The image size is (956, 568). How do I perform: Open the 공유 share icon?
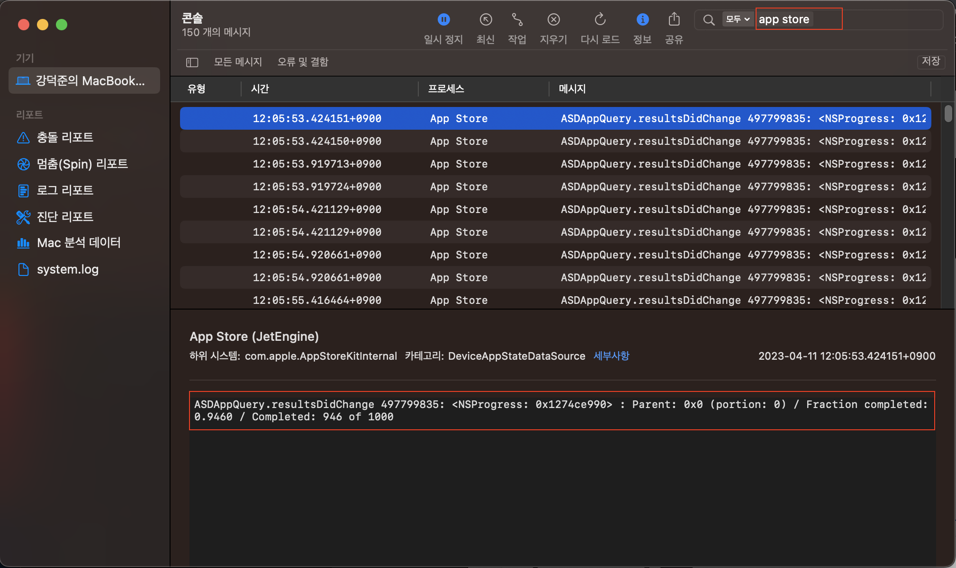point(674,19)
